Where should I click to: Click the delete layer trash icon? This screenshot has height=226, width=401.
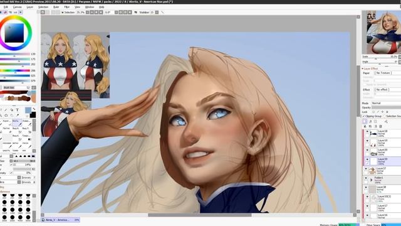[380, 126]
